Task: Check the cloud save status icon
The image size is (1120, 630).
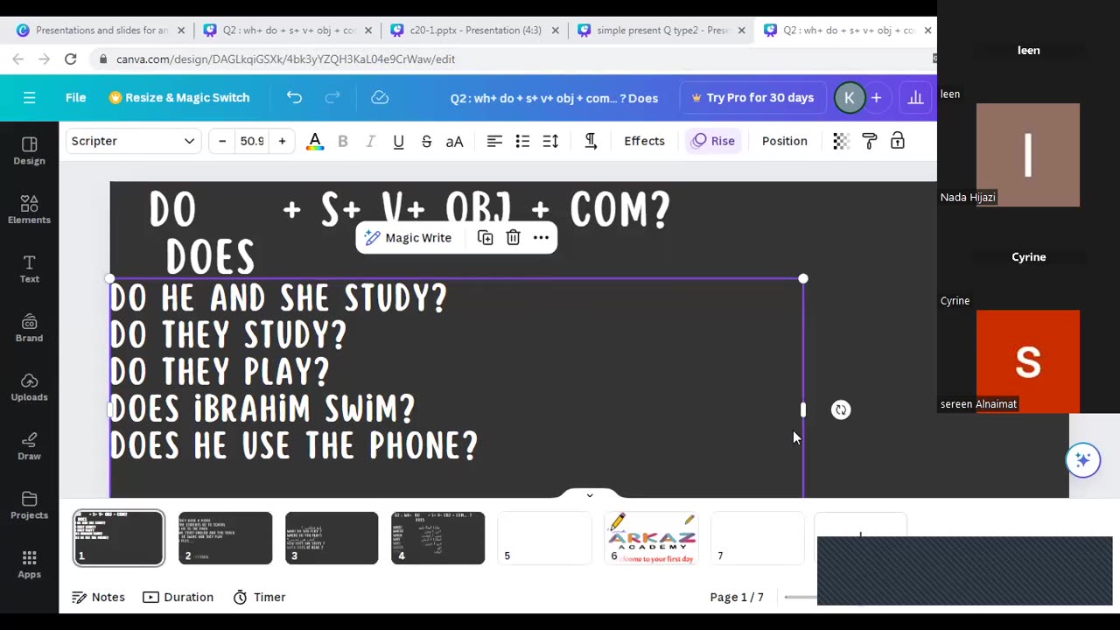Action: [380, 98]
